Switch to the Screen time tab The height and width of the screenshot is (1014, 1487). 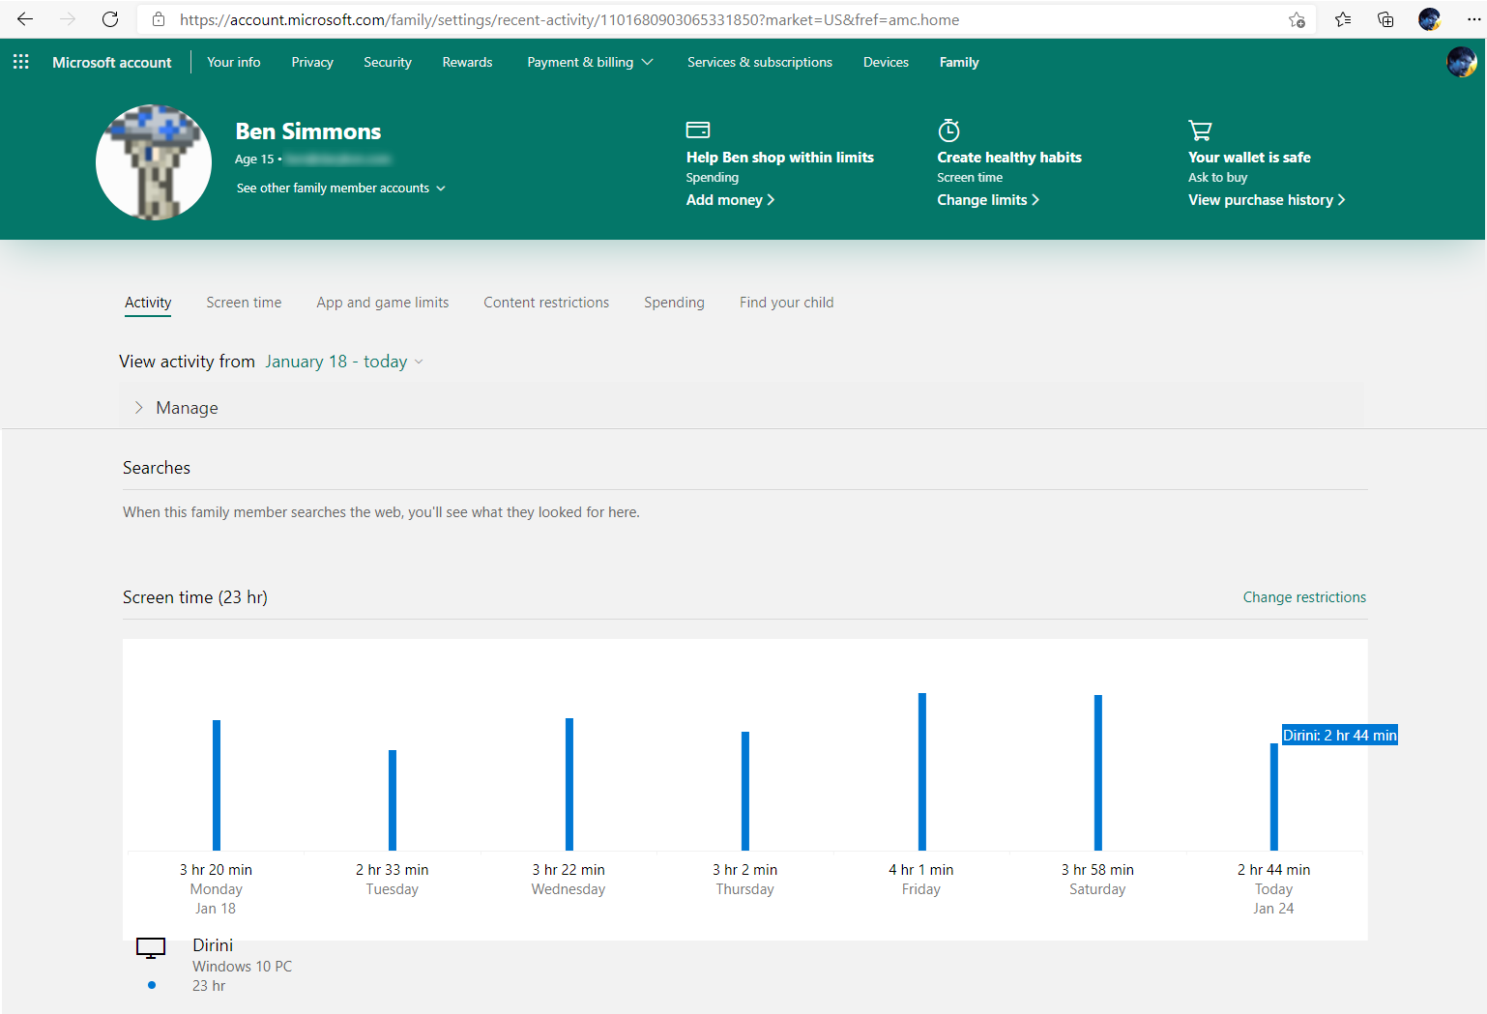point(244,303)
